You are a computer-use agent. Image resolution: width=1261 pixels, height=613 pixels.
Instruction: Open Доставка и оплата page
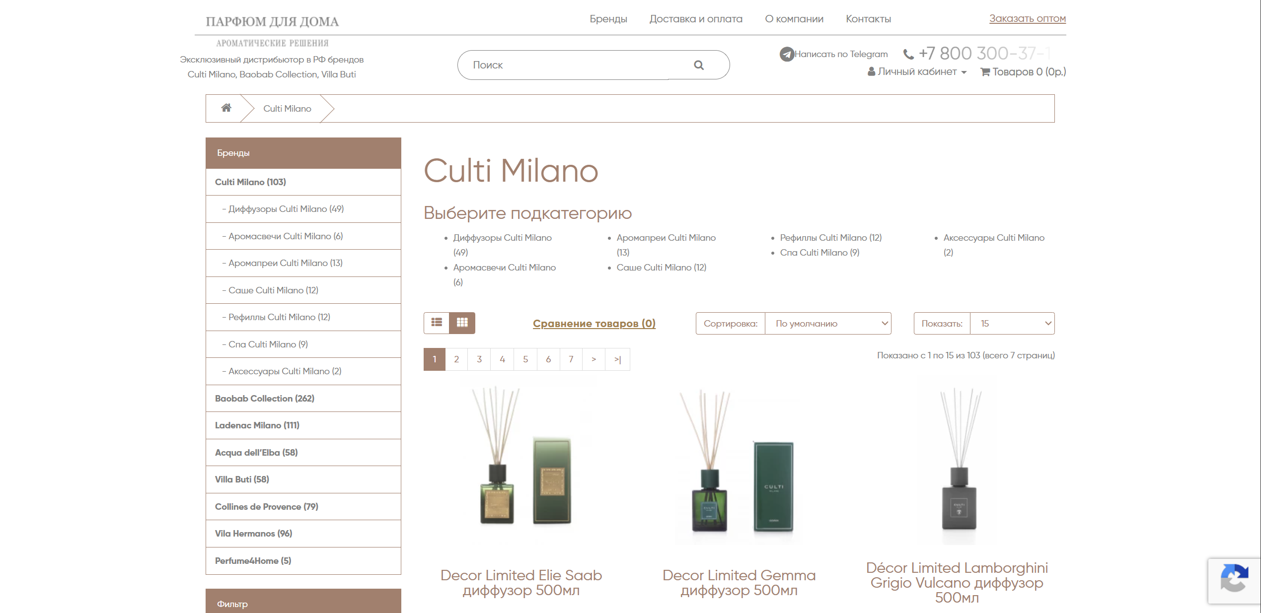(x=695, y=19)
